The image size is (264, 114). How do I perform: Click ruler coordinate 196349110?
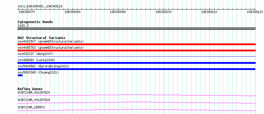(209, 12)
